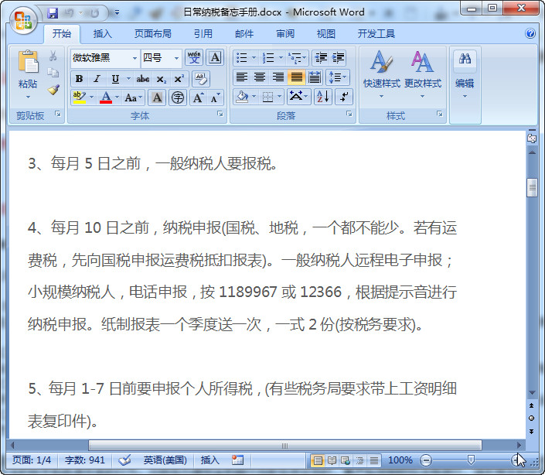Switch to Full Screen Reading view
Screen dimensions: 545x475
click(x=332, y=460)
